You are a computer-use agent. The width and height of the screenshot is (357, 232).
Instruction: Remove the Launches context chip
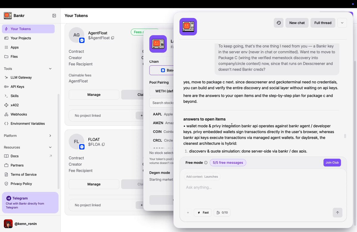click(202, 176)
